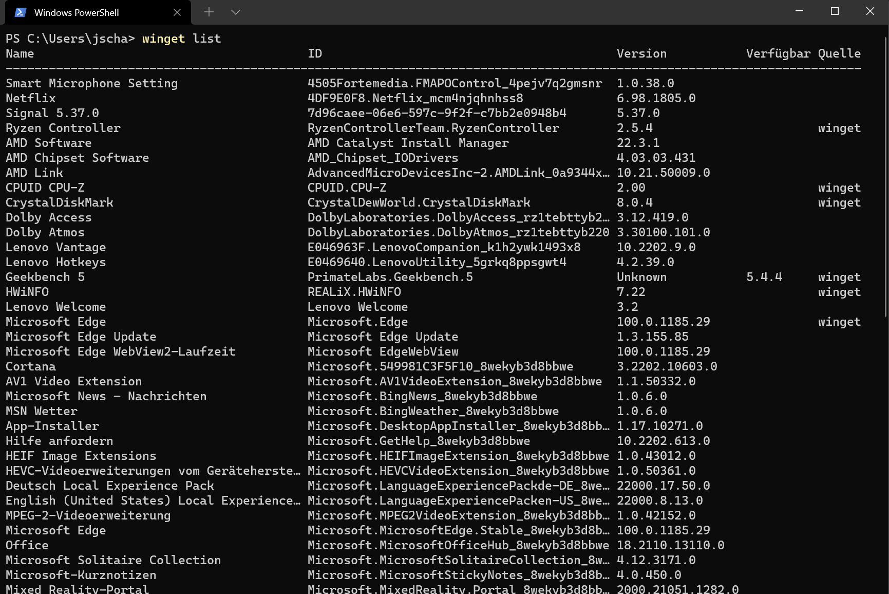The height and width of the screenshot is (594, 889).
Task: Click the 'Office' name entry
Action: point(27,545)
